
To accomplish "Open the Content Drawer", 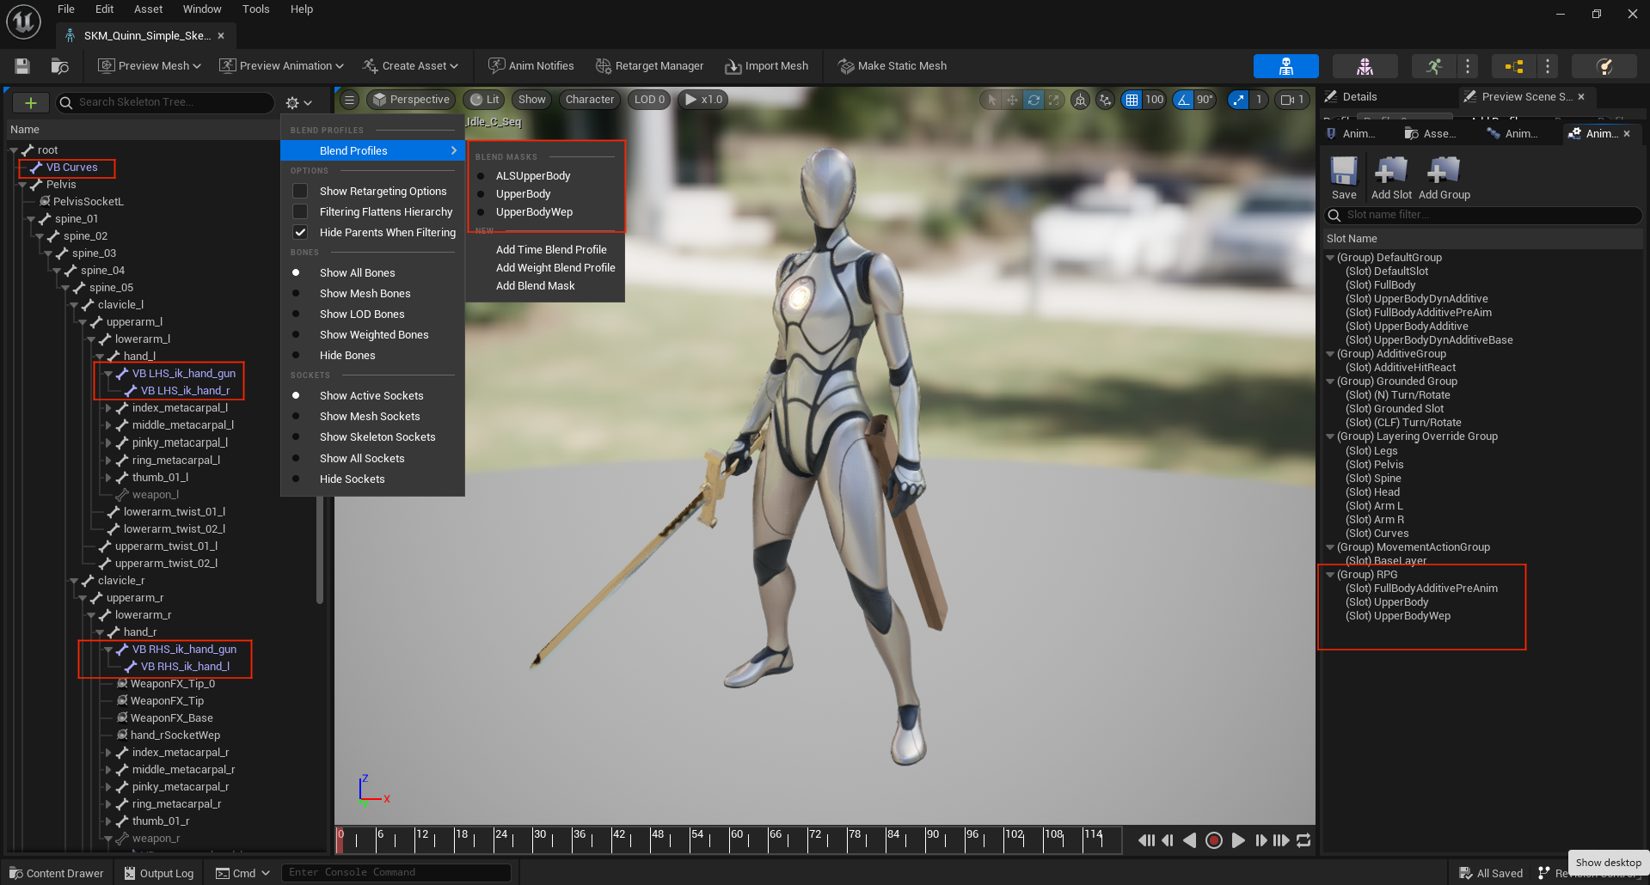I will pos(57,873).
